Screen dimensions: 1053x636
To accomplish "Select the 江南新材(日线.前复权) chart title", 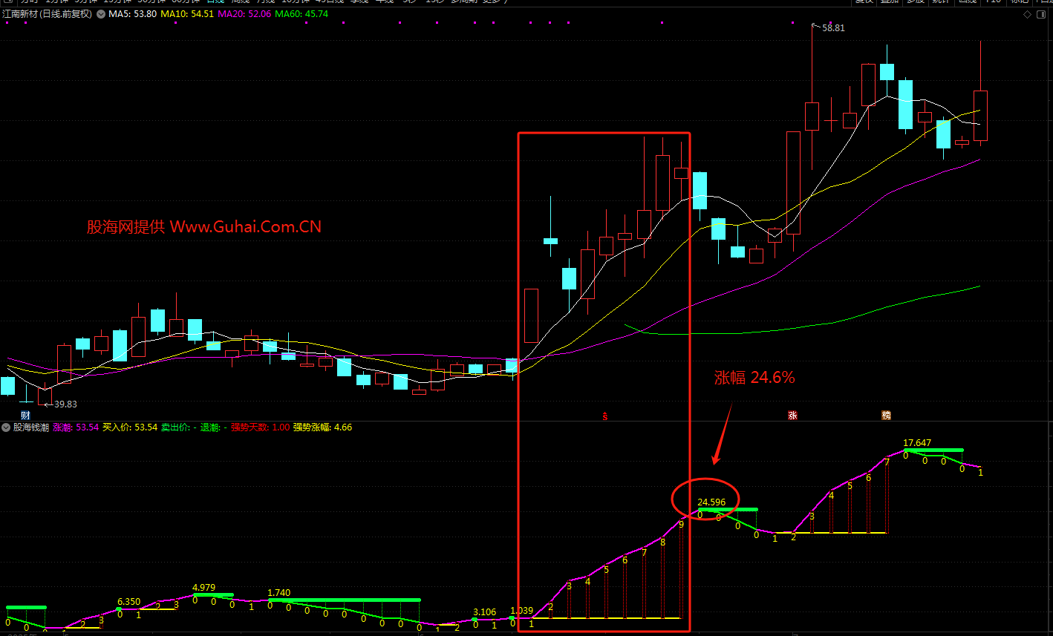I will click(x=48, y=14).
